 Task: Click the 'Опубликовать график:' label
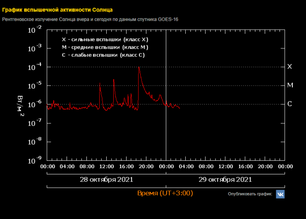(x=250, y=194)
